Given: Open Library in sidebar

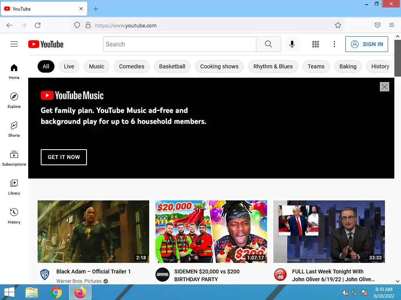Looking at the screenshot, I should pos(14,187).
